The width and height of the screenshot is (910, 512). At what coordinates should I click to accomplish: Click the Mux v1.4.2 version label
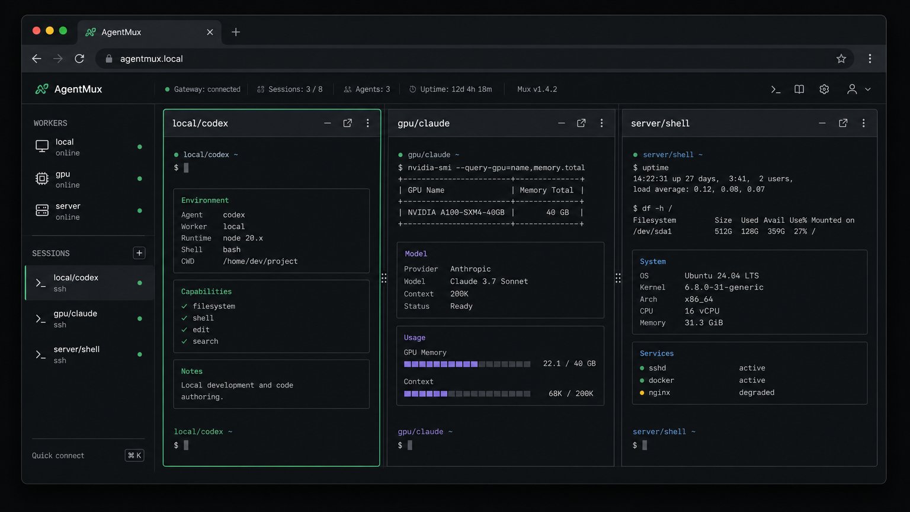pos(537,89)
